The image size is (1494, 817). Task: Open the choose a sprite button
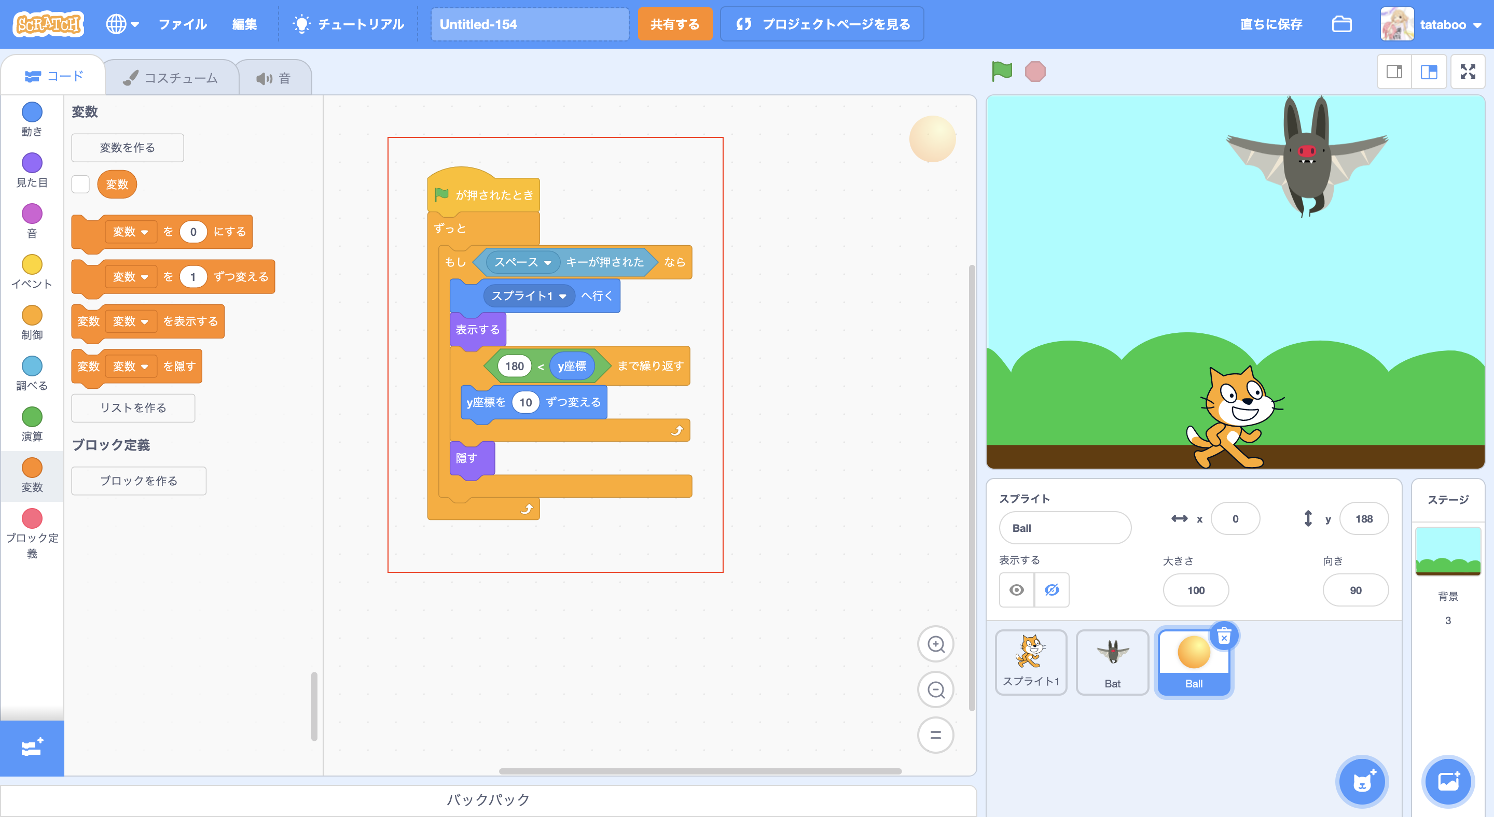(1361, 782)
